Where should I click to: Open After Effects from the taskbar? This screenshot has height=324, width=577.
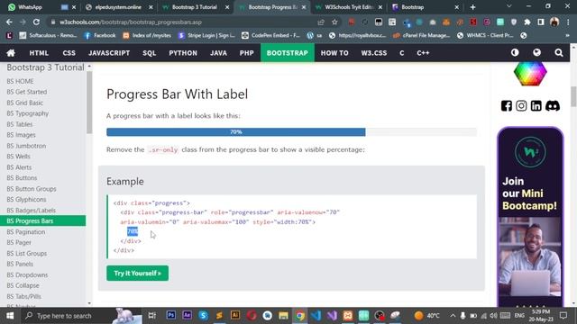(187, 316)
